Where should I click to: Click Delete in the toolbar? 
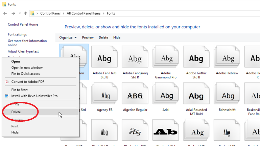(x=103, y=38)
